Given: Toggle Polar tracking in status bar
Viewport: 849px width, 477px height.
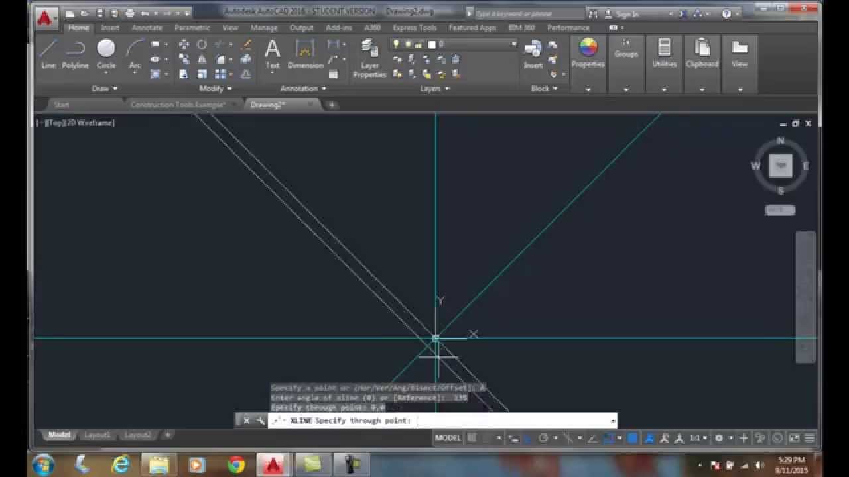Looking at the screenshot, I should click(x=543, y=438).
